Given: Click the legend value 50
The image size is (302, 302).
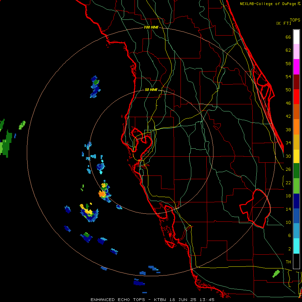Looking at the screenshot, I should [288, 90].
